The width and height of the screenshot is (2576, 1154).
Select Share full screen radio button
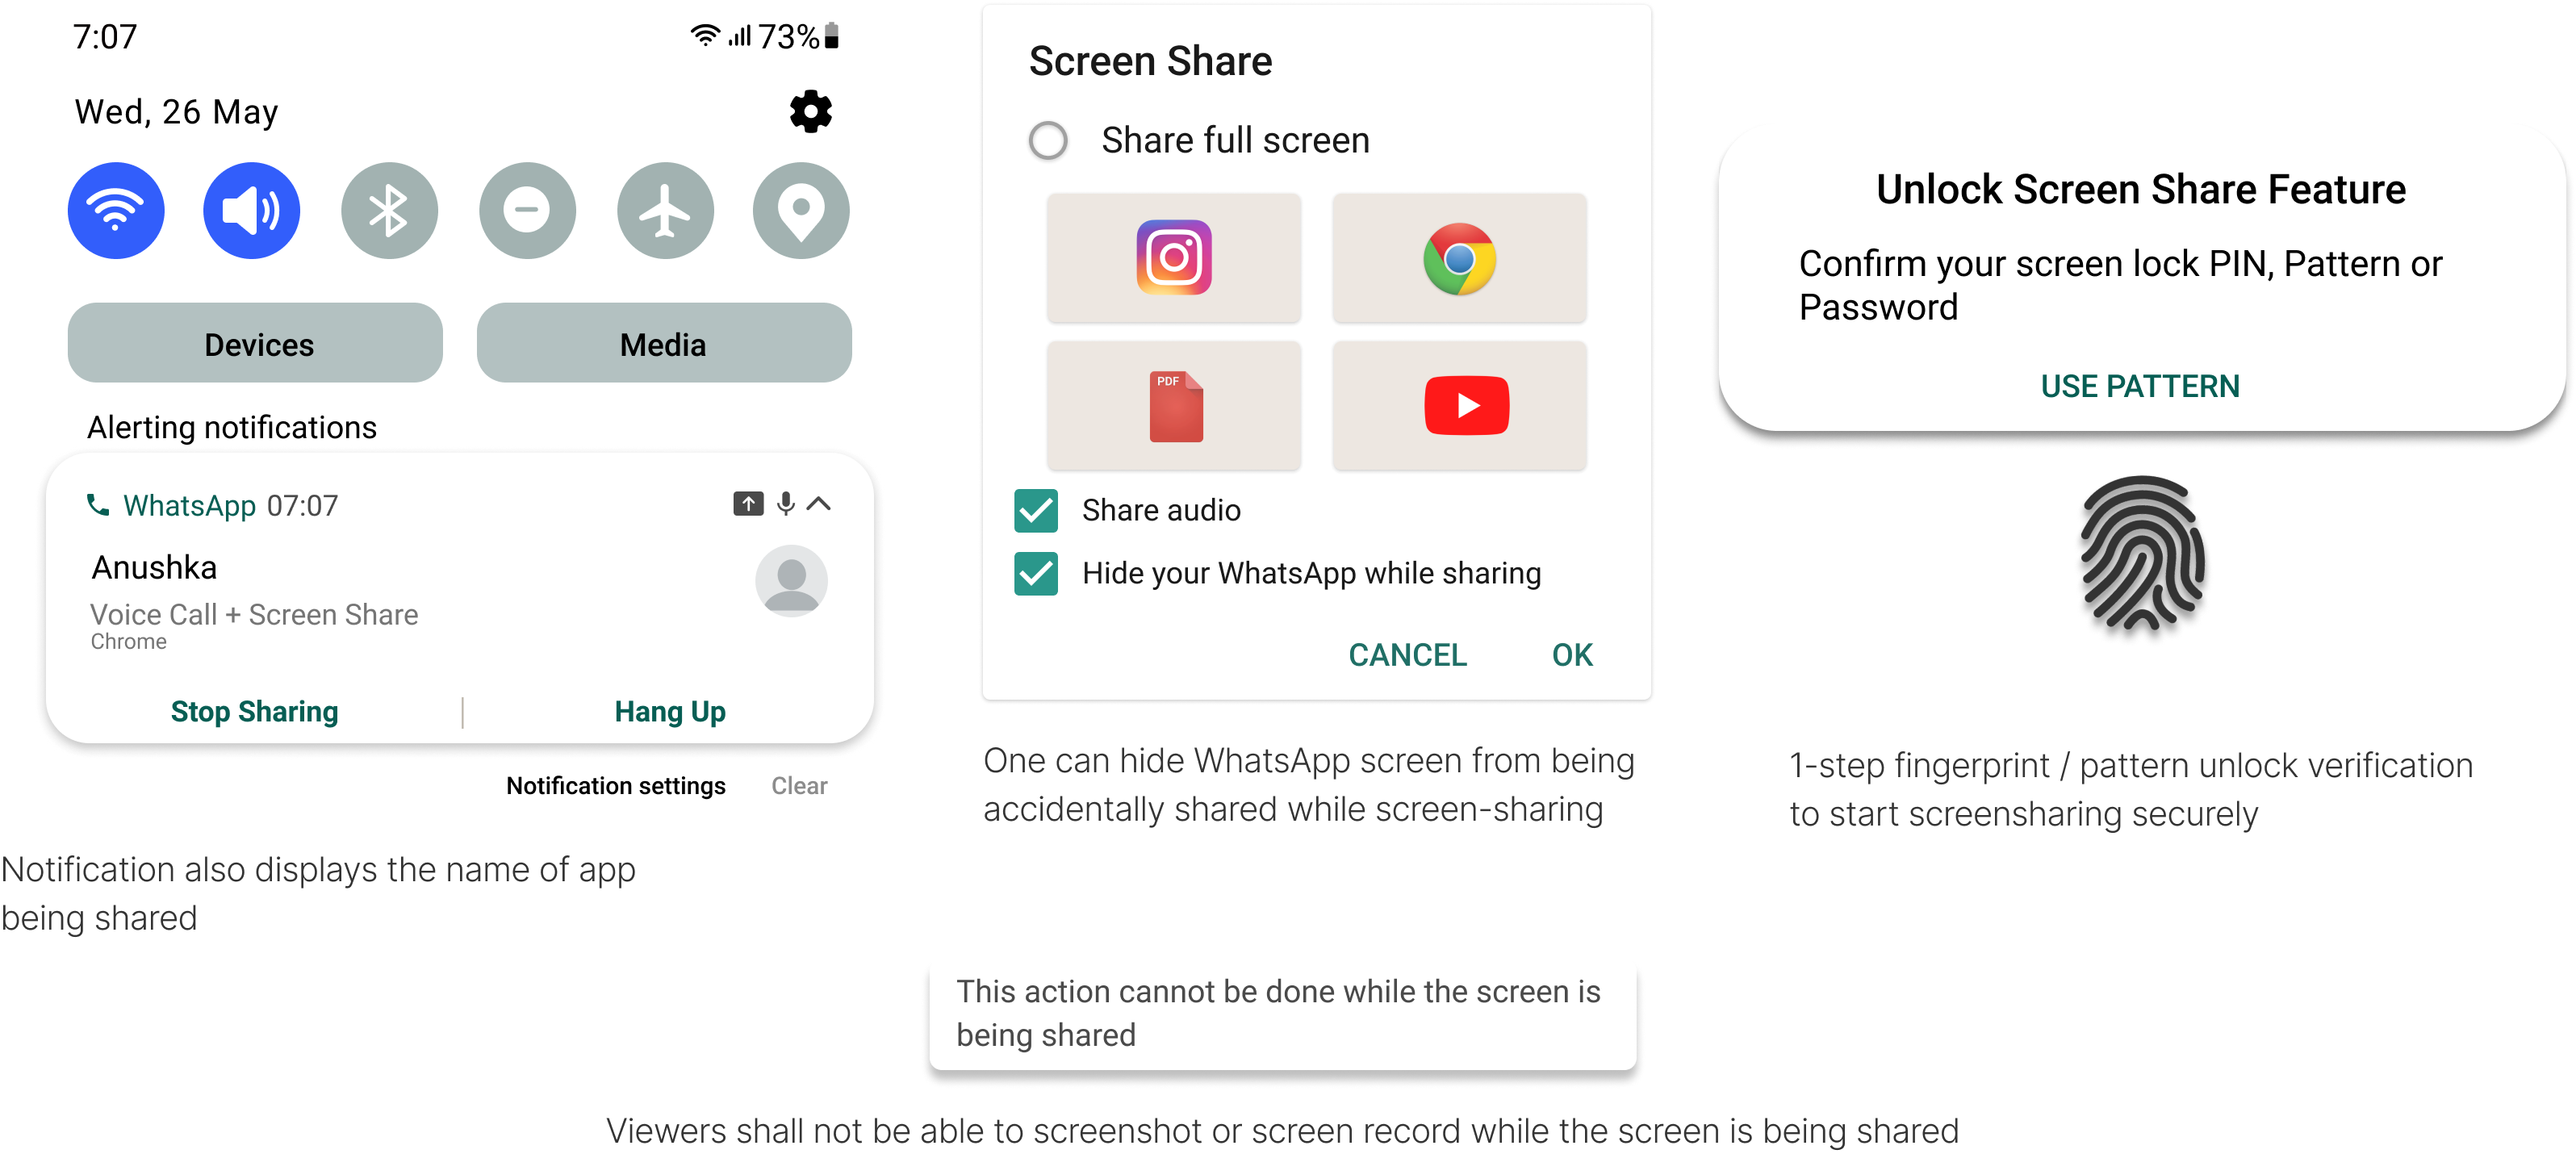point(1045,141)
